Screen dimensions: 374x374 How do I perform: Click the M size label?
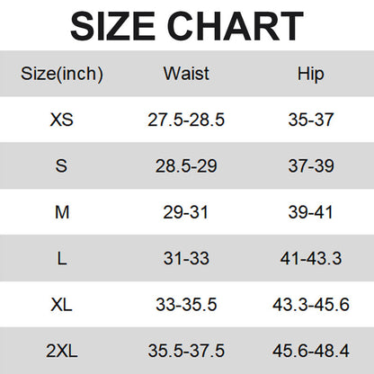pyautogui.click(x=62, y=212)
